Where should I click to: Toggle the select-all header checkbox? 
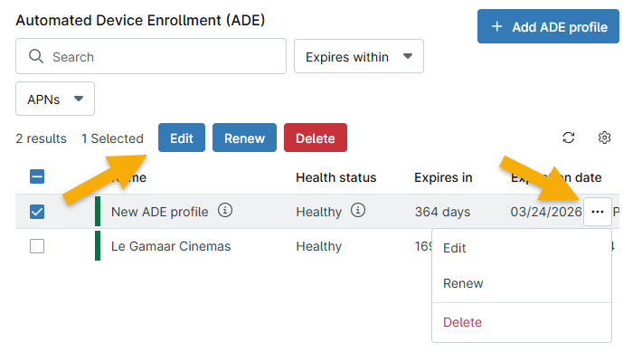click(x=37, y=176)
